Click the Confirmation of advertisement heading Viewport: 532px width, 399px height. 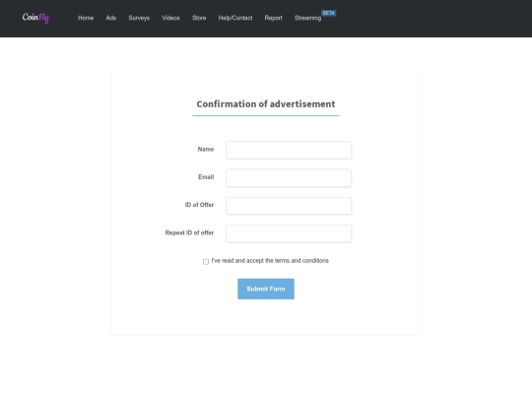[x=266, y=103]
